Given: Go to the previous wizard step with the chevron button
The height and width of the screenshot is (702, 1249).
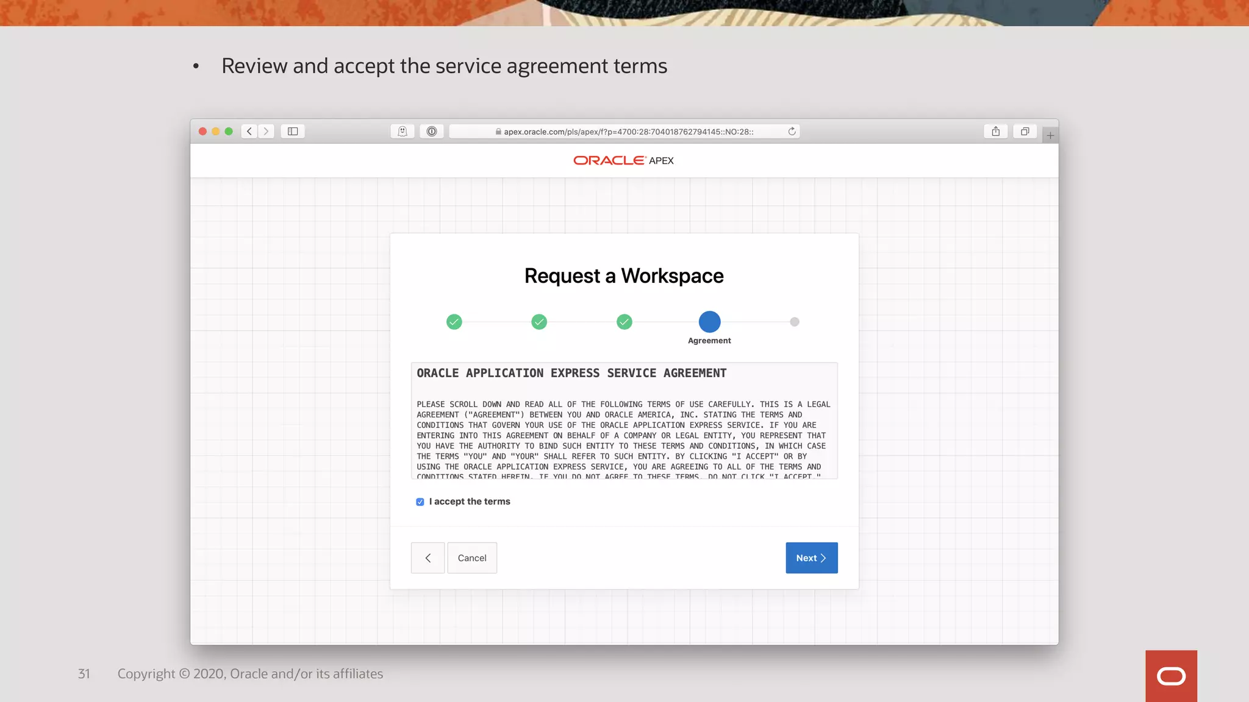Looking at the screenshot, I should (x=428, y=558).
